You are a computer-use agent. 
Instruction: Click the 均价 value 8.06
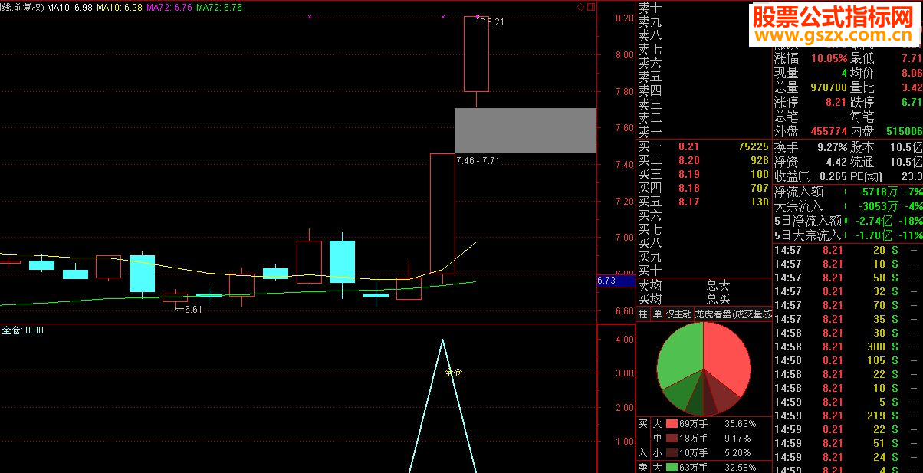(x=912, y=73)
